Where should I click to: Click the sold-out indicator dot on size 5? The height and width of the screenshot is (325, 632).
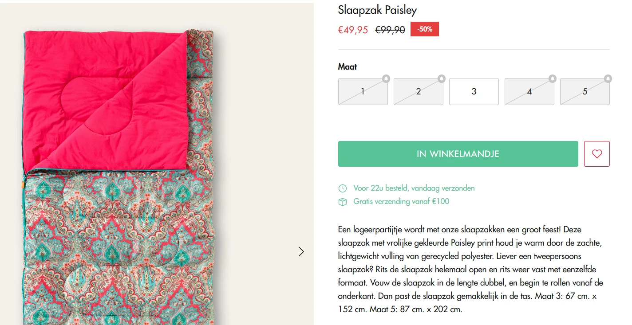coord(608,78)
